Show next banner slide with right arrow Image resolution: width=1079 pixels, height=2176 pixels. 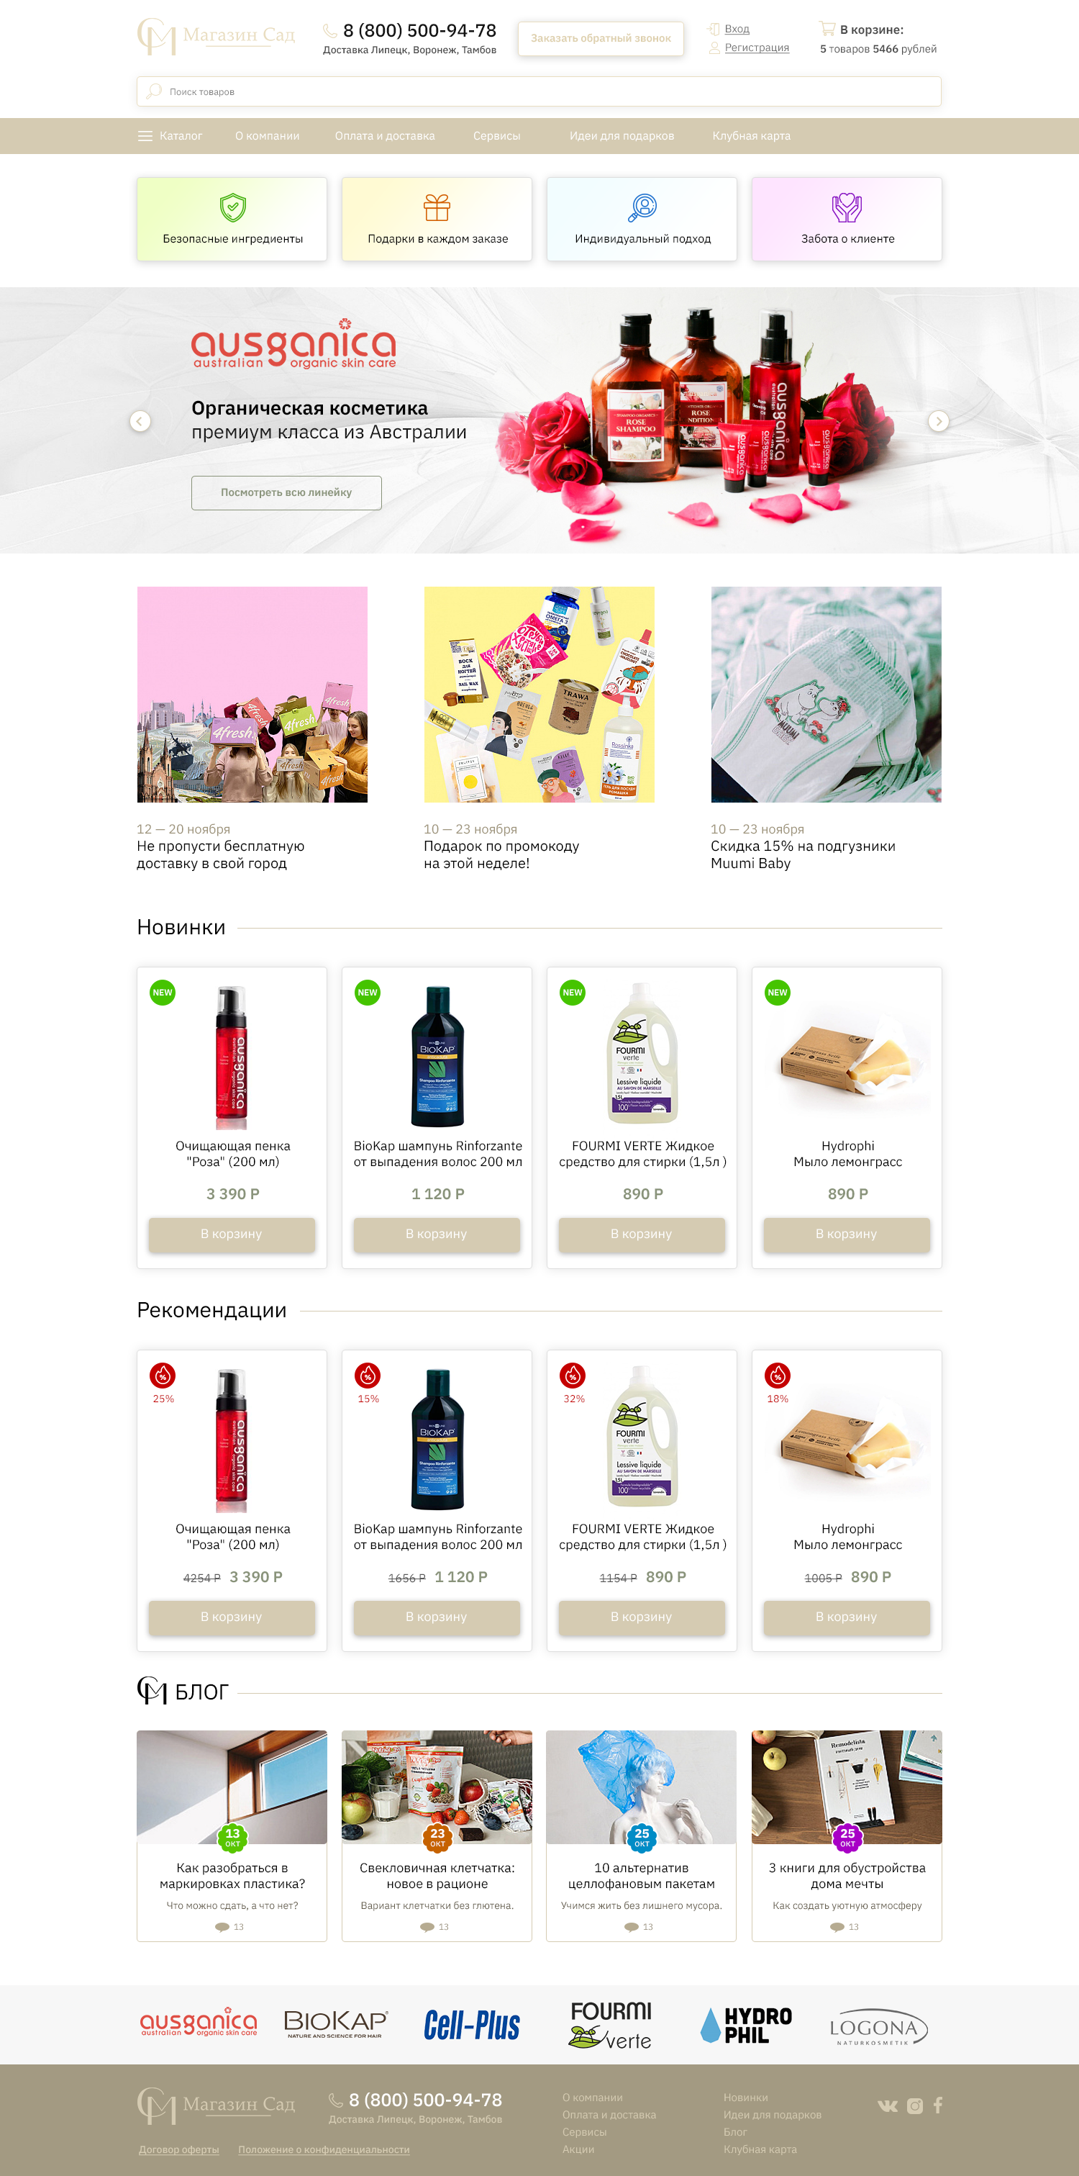pos(938,420)
